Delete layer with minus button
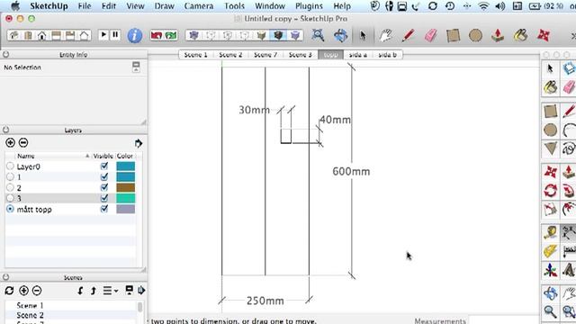The width and height of the screenshot is (576, 324). 23,142
